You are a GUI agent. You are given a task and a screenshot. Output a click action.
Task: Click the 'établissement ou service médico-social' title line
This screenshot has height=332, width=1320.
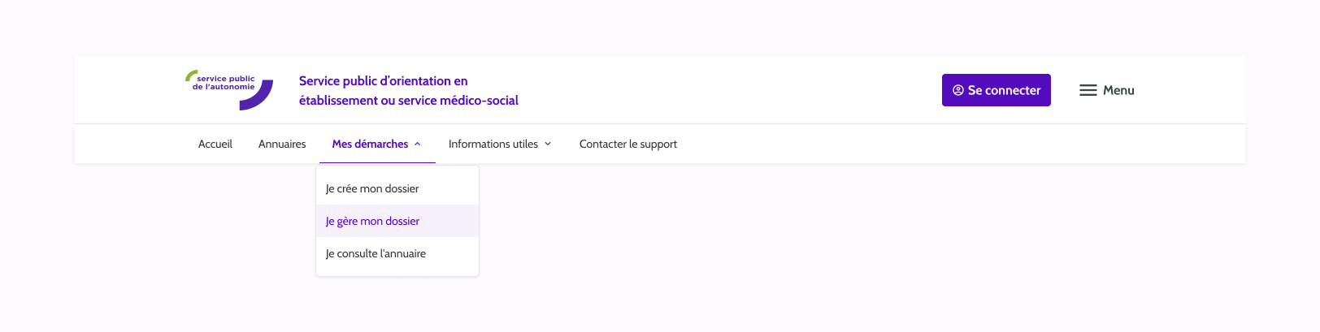coord(408,100)
